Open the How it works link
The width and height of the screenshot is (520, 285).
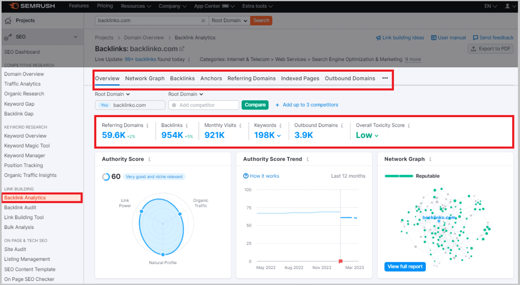(261, 176)
